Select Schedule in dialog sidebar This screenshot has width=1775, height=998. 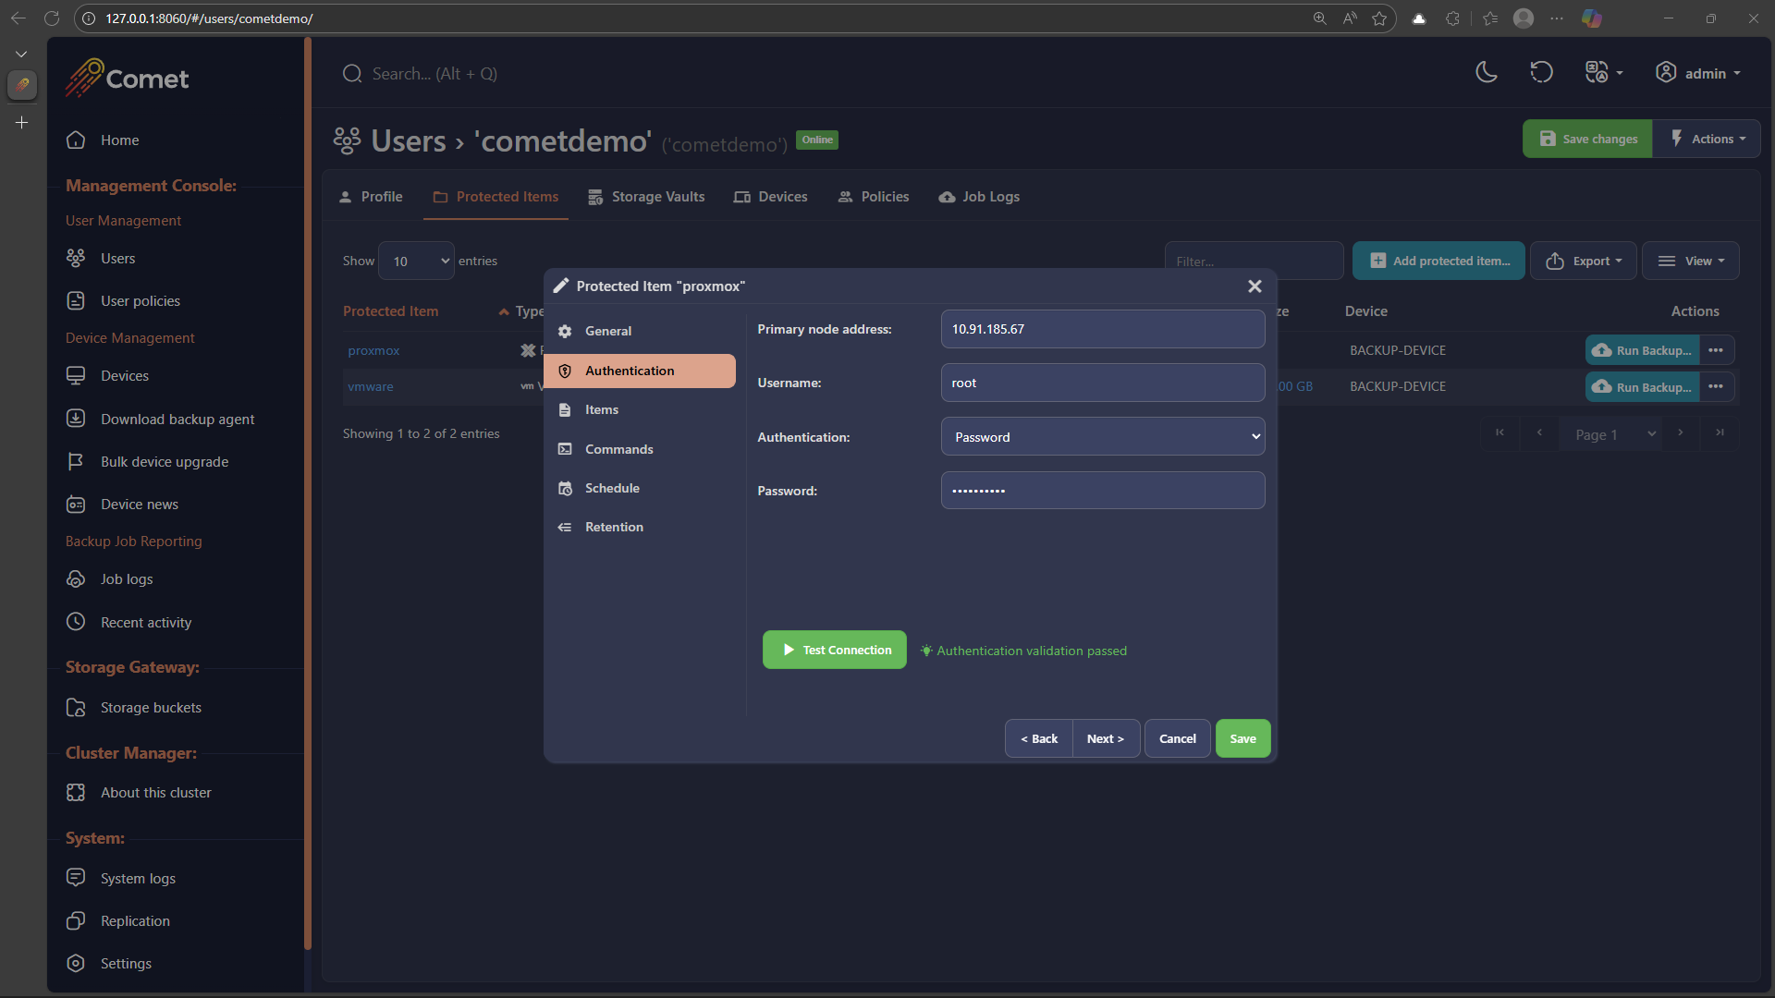[x=612, y=488]
